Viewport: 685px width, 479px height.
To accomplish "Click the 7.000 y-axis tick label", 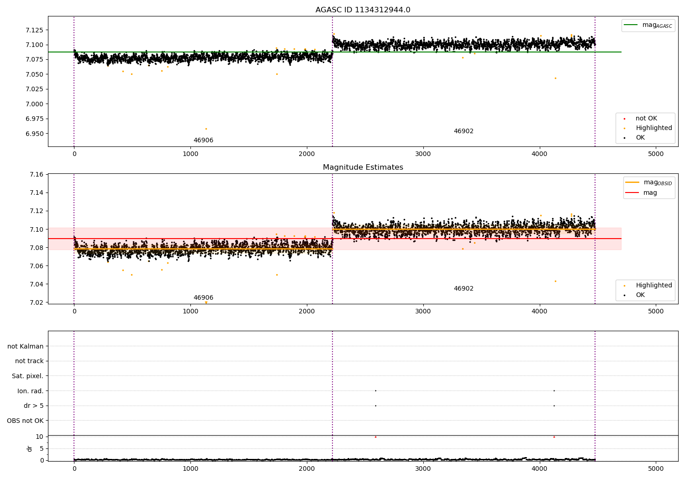I will pos(34,104).
